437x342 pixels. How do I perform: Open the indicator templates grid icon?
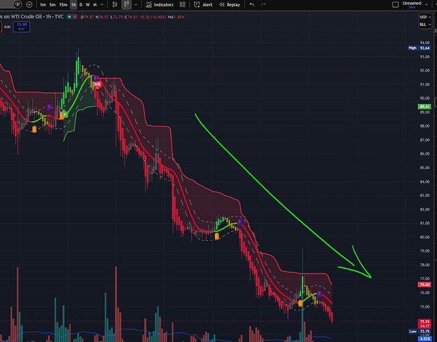coord(183,5)
